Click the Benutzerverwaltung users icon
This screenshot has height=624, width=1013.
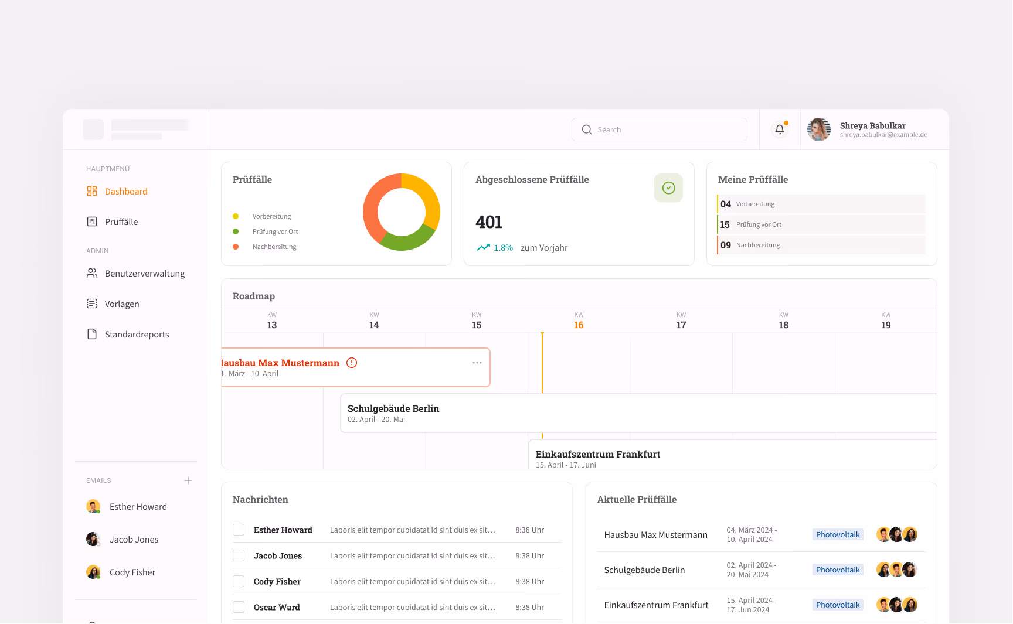point(92,273)
